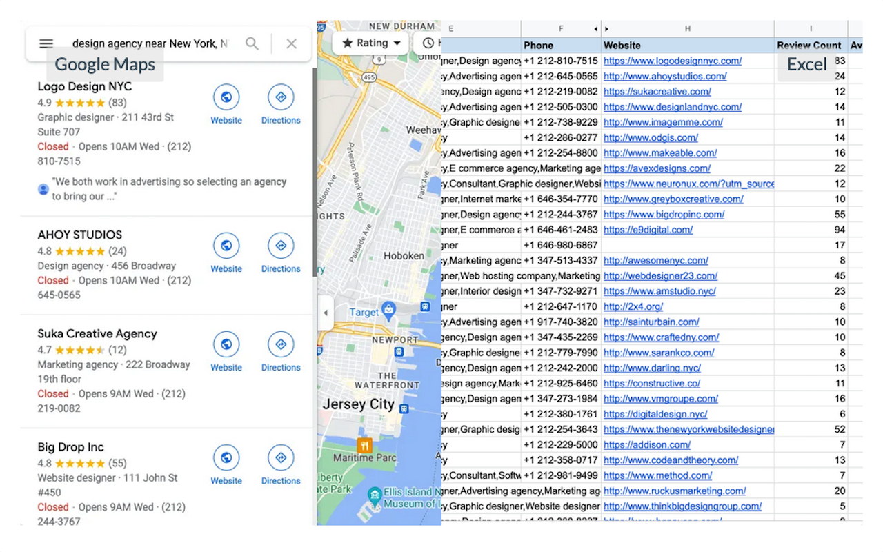
Task: Open the sukacreative.com hyperlink
Action: pos(657,92)
